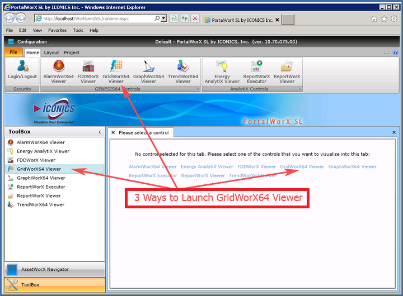Click the Energy AnalytiX Viewer link
This screenshot has width=403, height=296.
click(207, 167)
